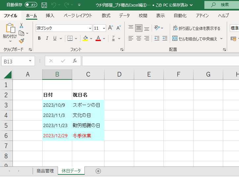Open the Name Box dropdown arrow

(x=30, y=61)
